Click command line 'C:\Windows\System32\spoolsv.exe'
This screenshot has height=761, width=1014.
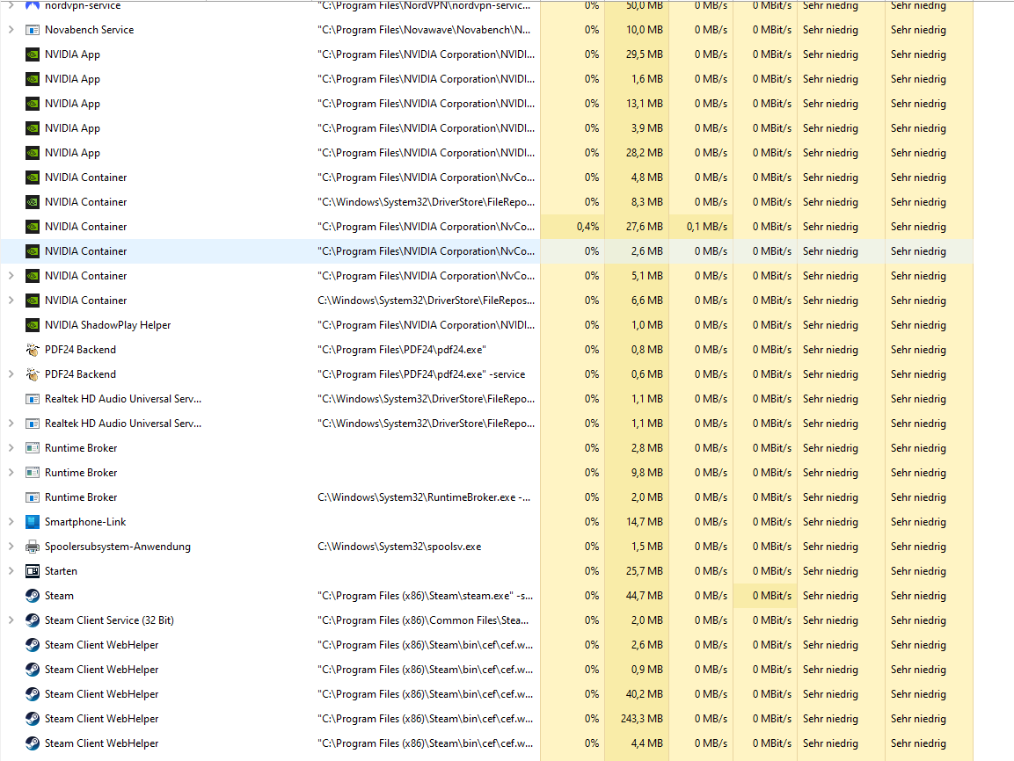click(x=399, y=547)
